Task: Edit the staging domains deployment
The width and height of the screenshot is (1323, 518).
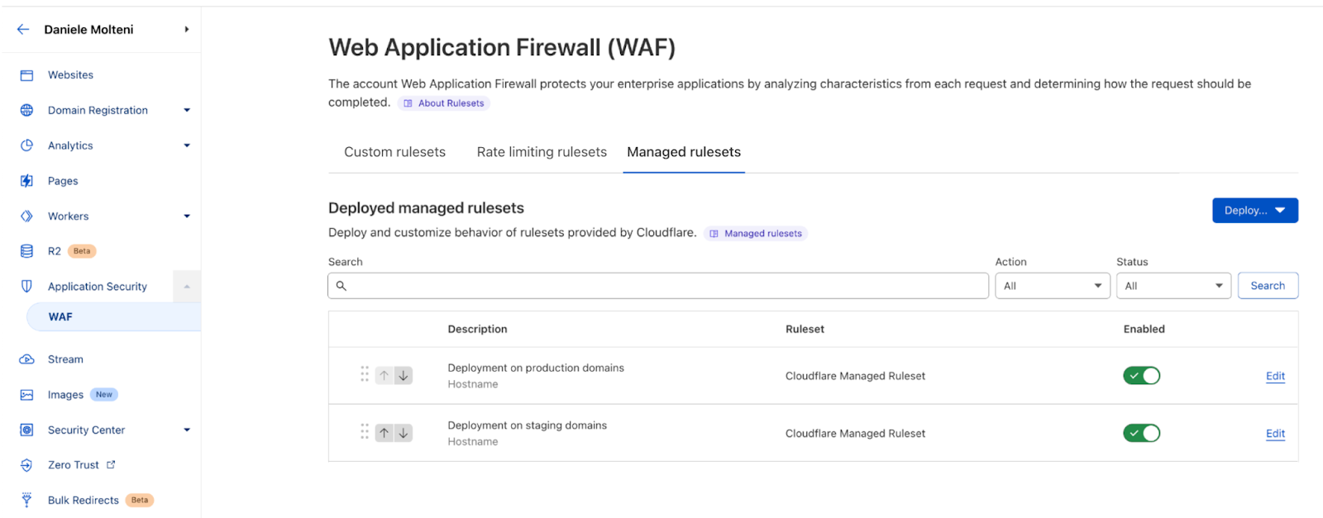Action: (x=1275, y=434)
